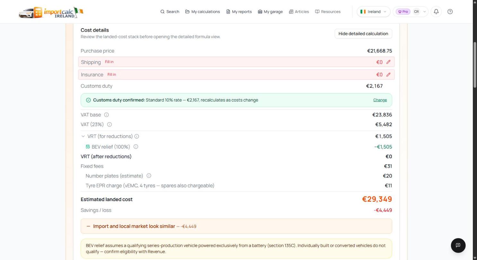The width and height of the screenshot is (477, 260).
Task: Edit the Insurance cost pencil icon
Action: 388,74
